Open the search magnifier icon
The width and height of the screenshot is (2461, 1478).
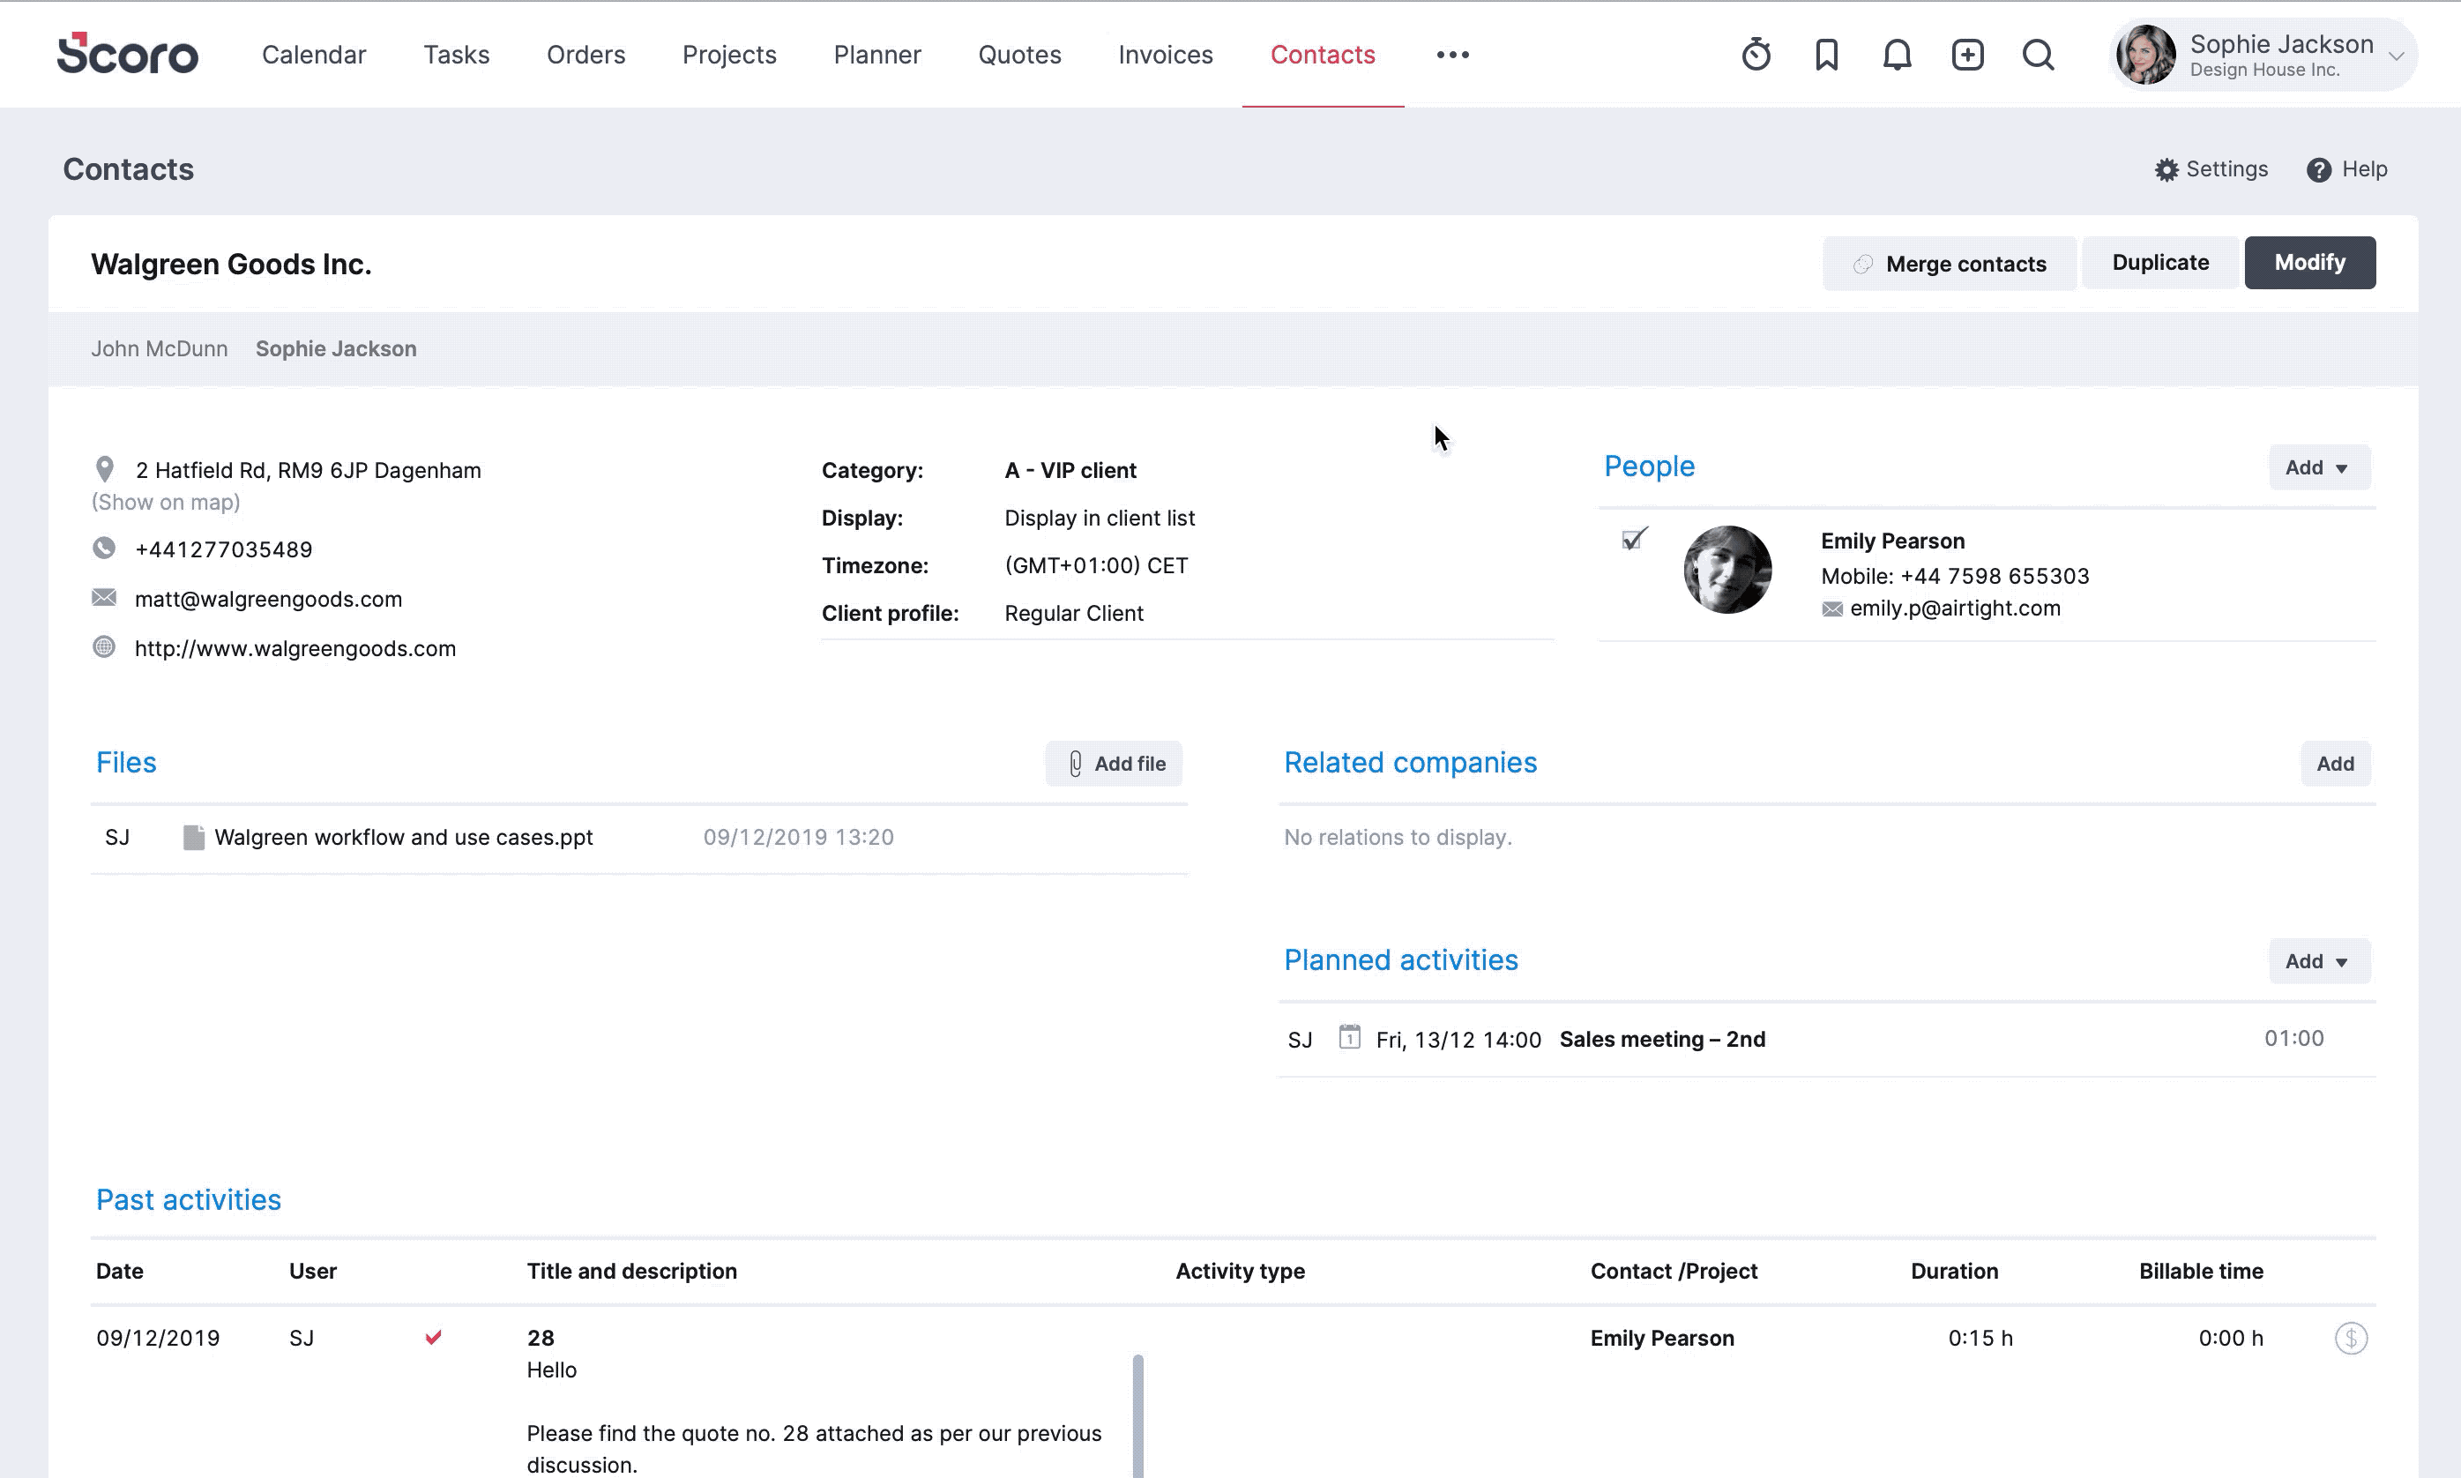coord(2038,54)
